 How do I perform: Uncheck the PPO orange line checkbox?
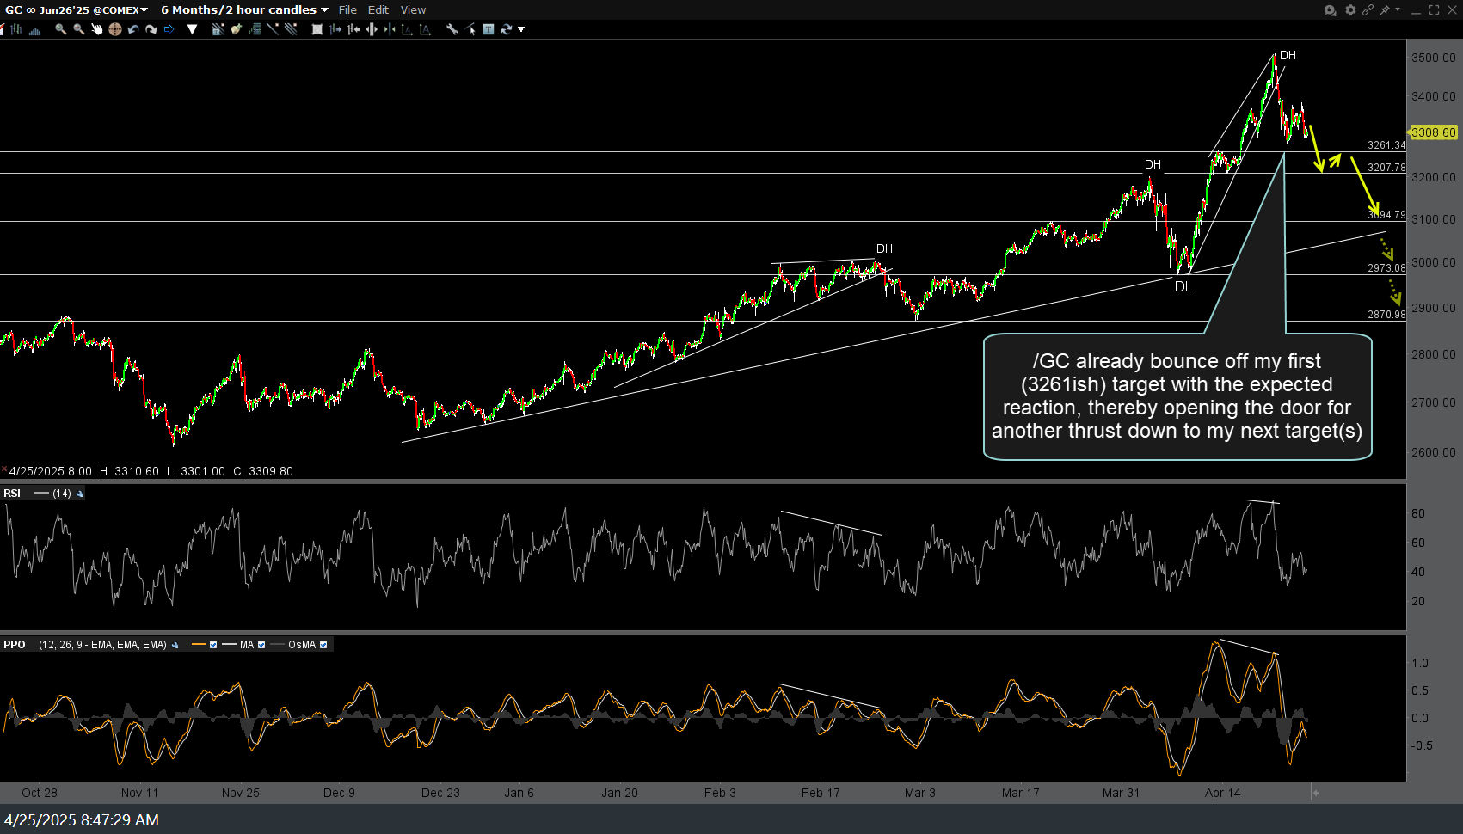click(213, 645)
